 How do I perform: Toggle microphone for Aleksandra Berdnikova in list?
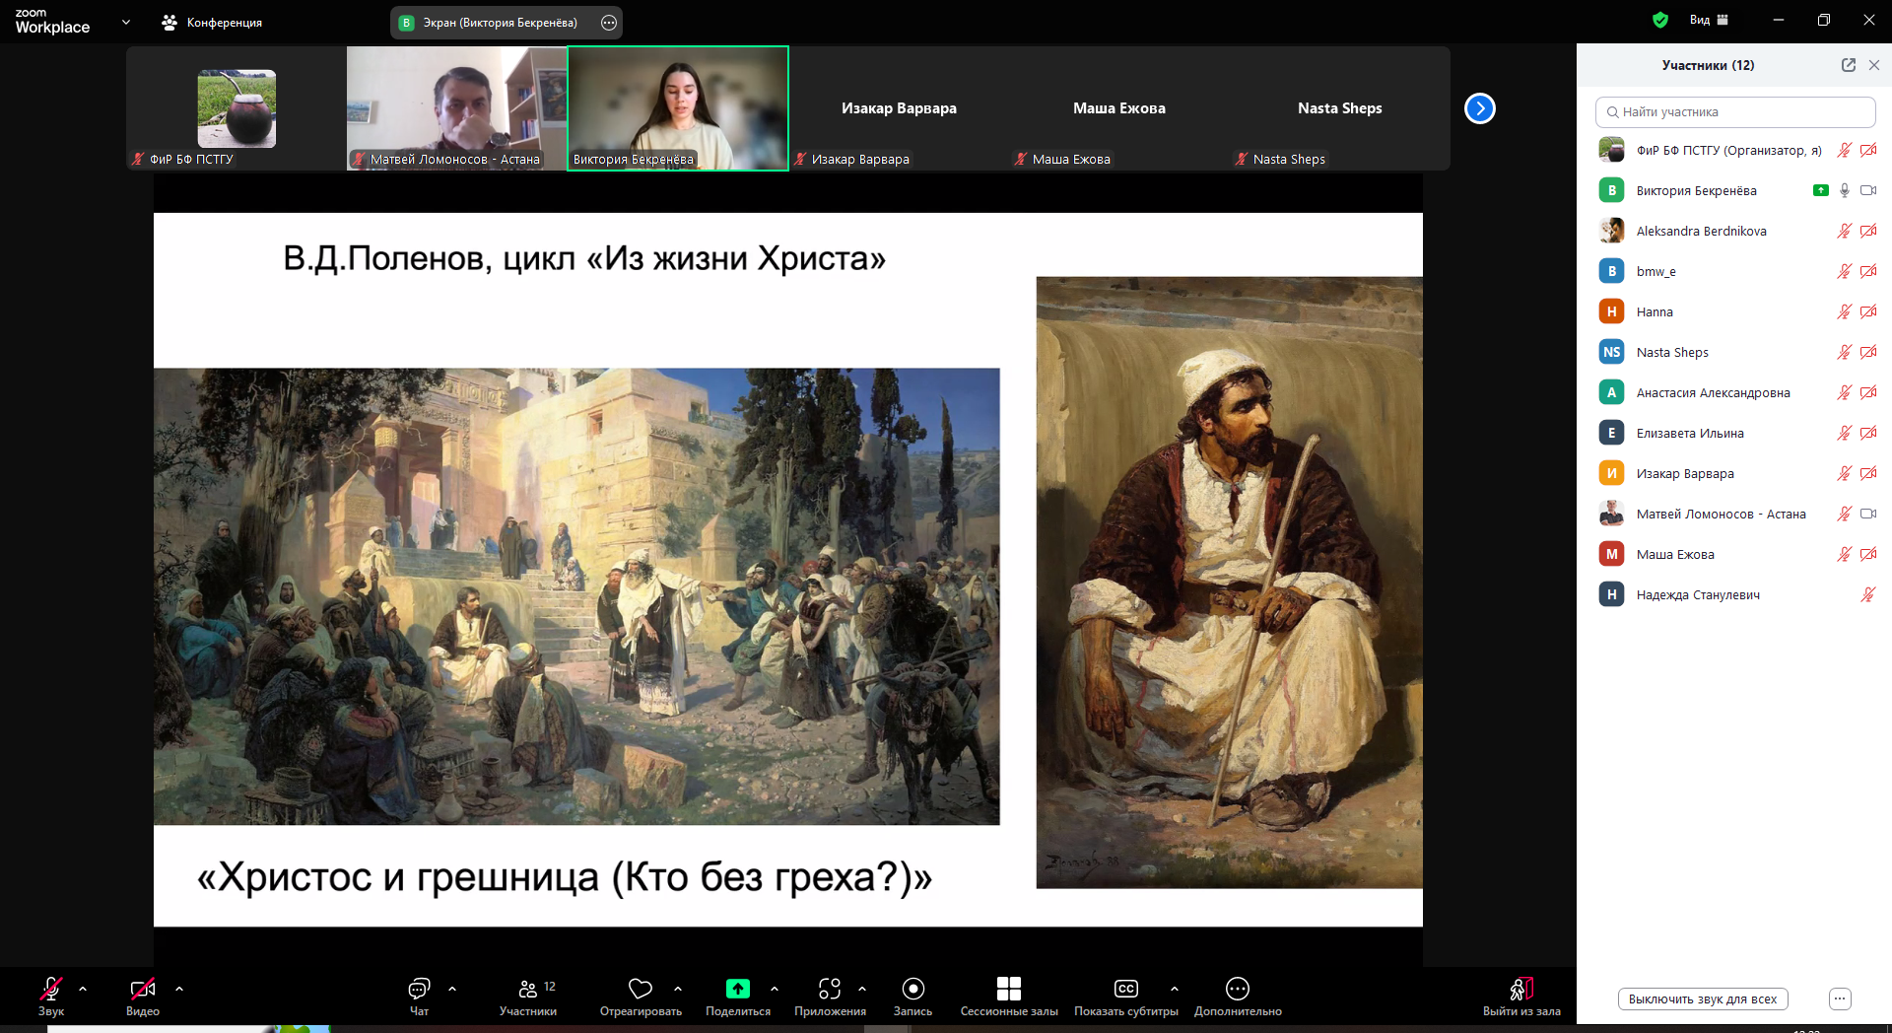point(1845,231)
